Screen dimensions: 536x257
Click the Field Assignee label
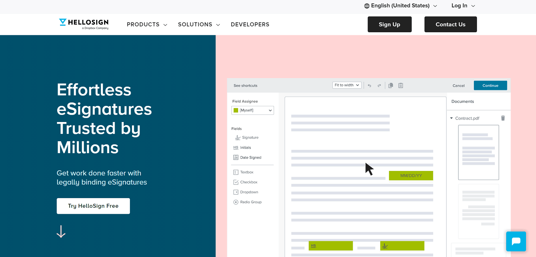[245, 101]
